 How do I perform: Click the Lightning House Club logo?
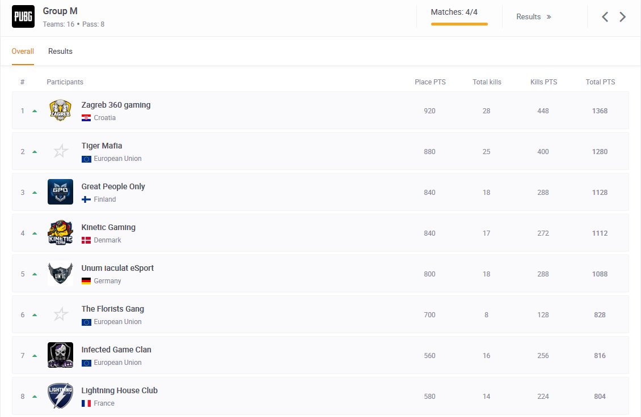pos(60,395)
